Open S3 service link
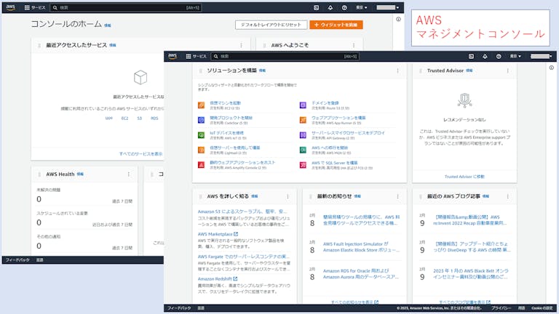This screenshot has height=314, width=559. click(140, 118)
